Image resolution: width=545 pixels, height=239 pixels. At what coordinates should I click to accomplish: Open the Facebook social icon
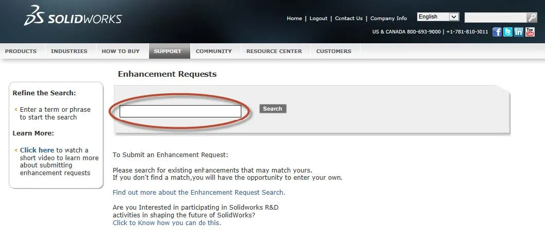pos(497,32)
